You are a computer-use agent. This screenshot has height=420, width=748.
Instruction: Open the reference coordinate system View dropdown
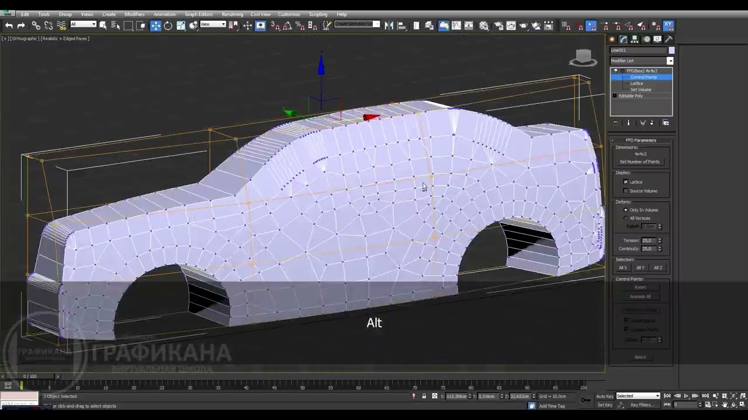coord(213,24)
